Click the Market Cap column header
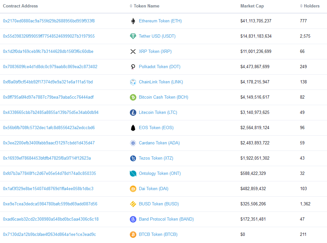The width and height of the screenshot is (327, 243). [252, 6]
